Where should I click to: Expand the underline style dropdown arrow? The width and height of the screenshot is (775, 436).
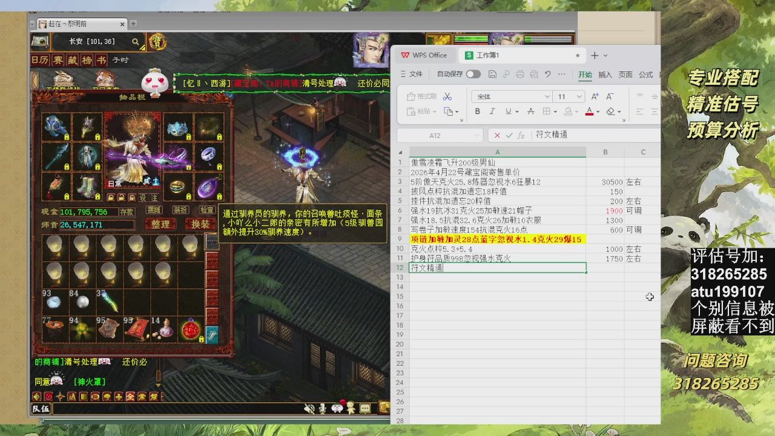[x=517, y=112]
